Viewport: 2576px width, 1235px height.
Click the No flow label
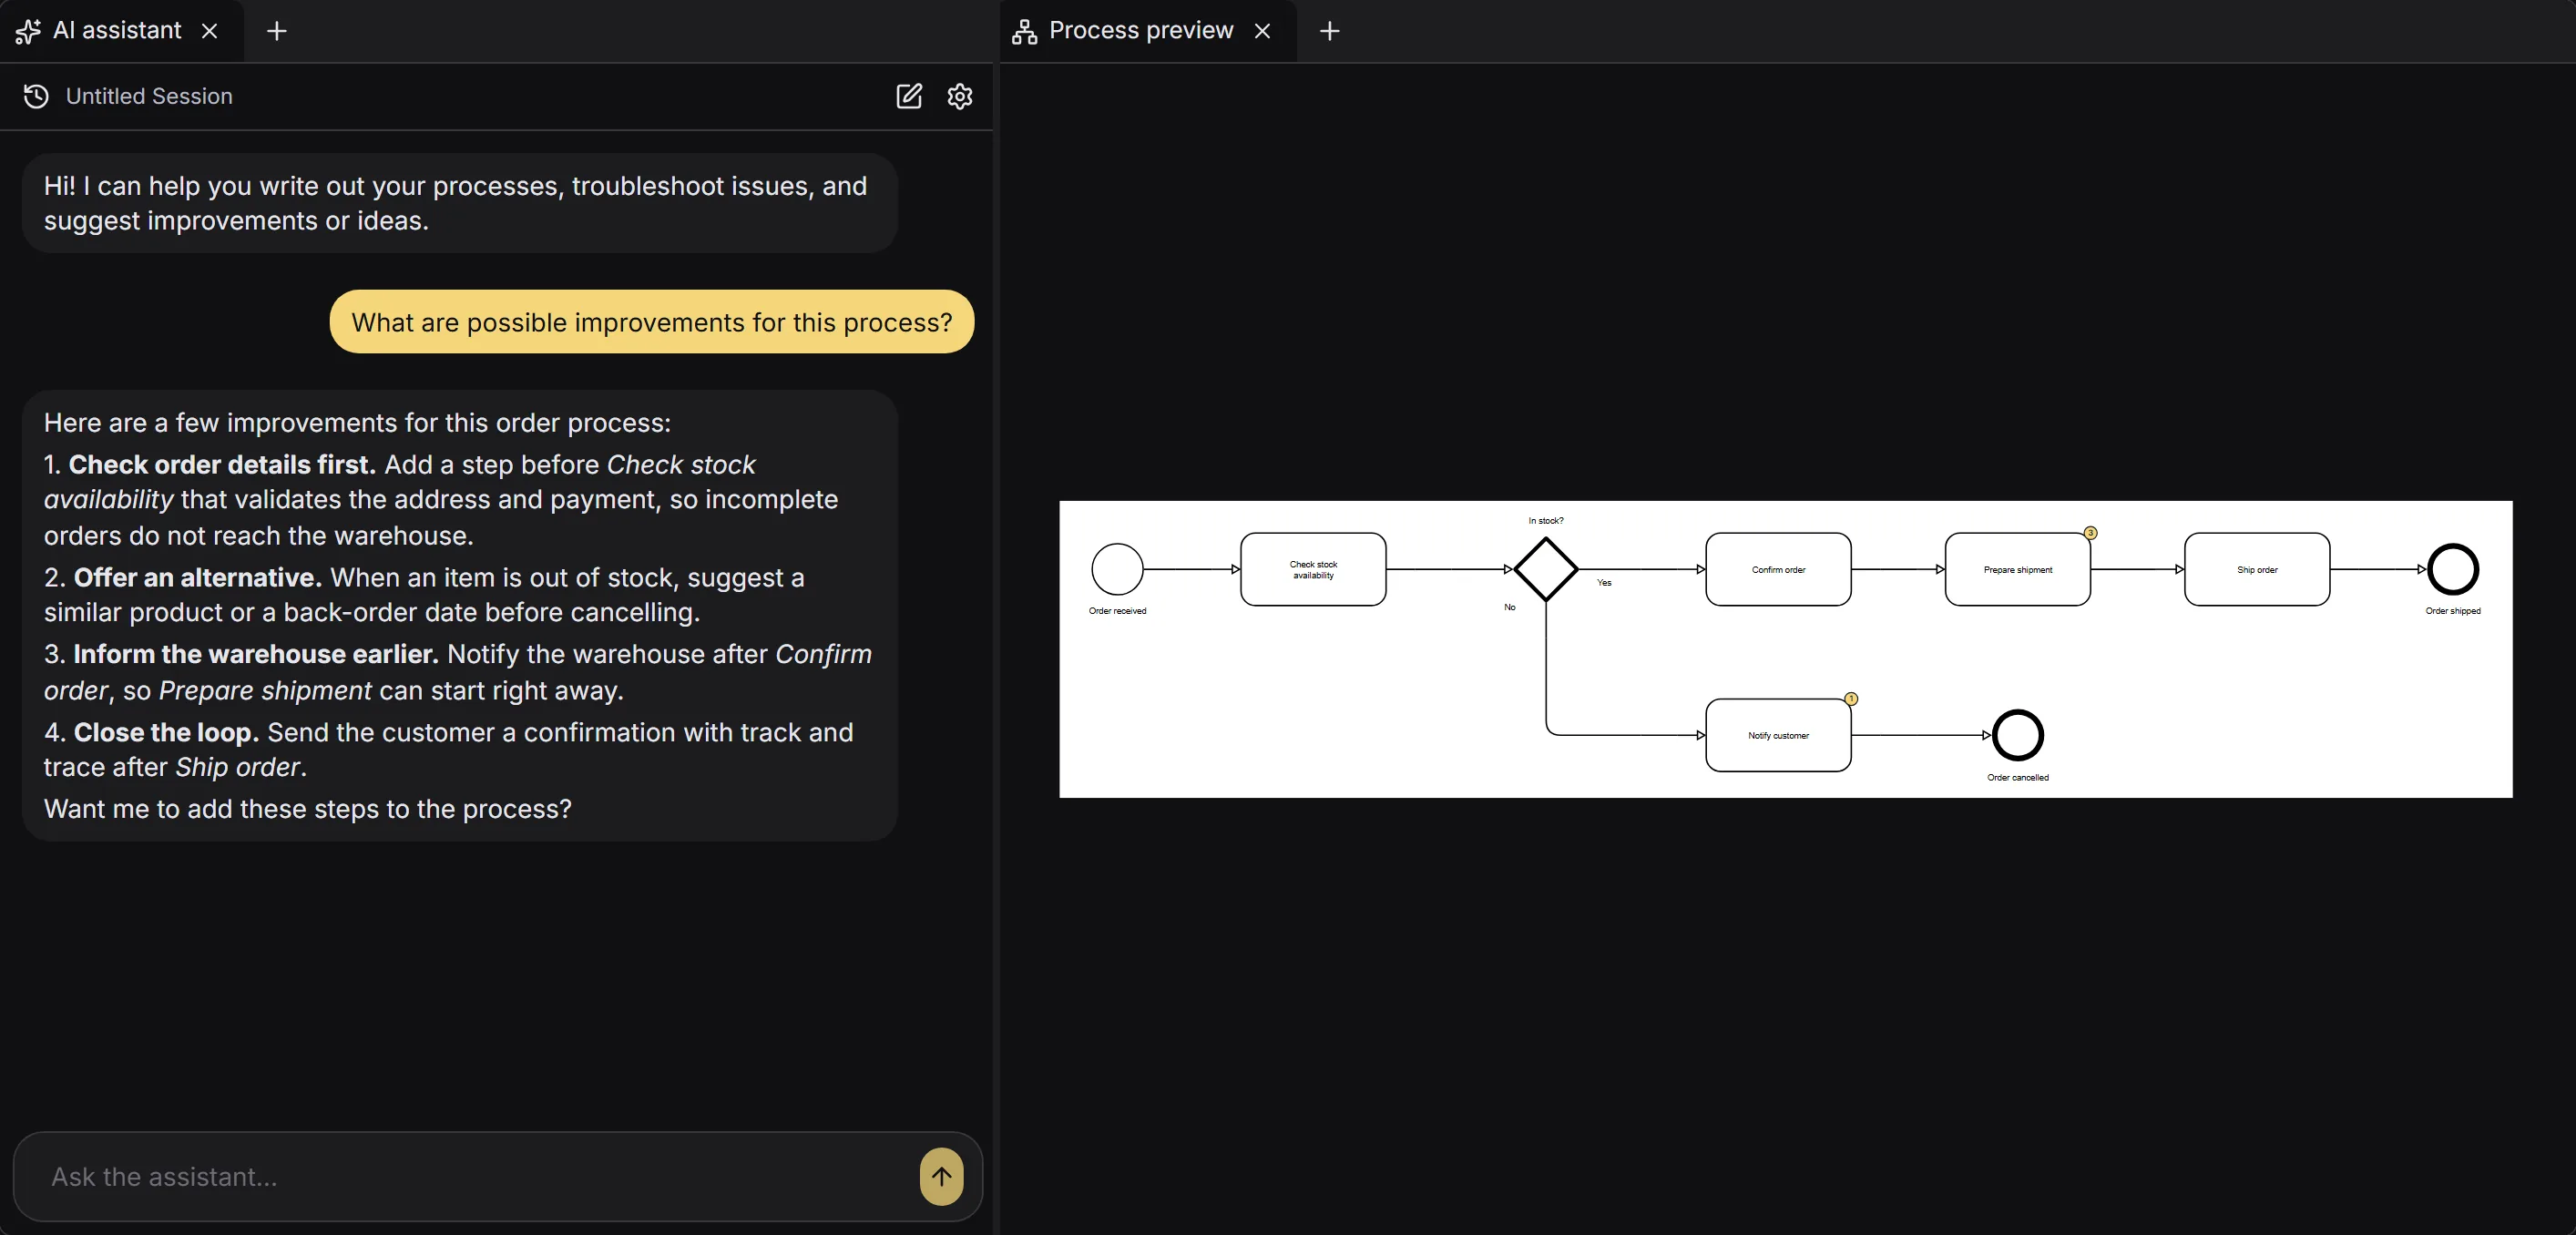coord(1510,607)
